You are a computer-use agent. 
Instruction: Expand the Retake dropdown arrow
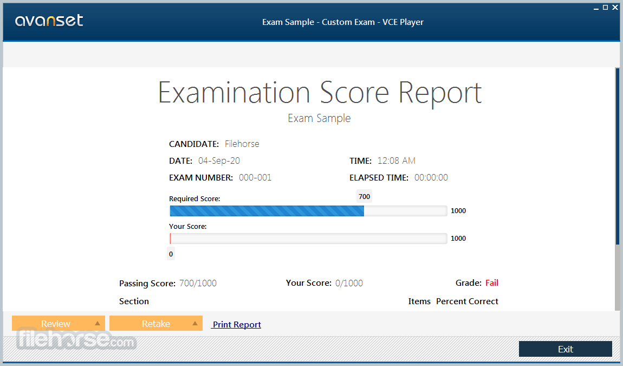(x=194, y=323)
